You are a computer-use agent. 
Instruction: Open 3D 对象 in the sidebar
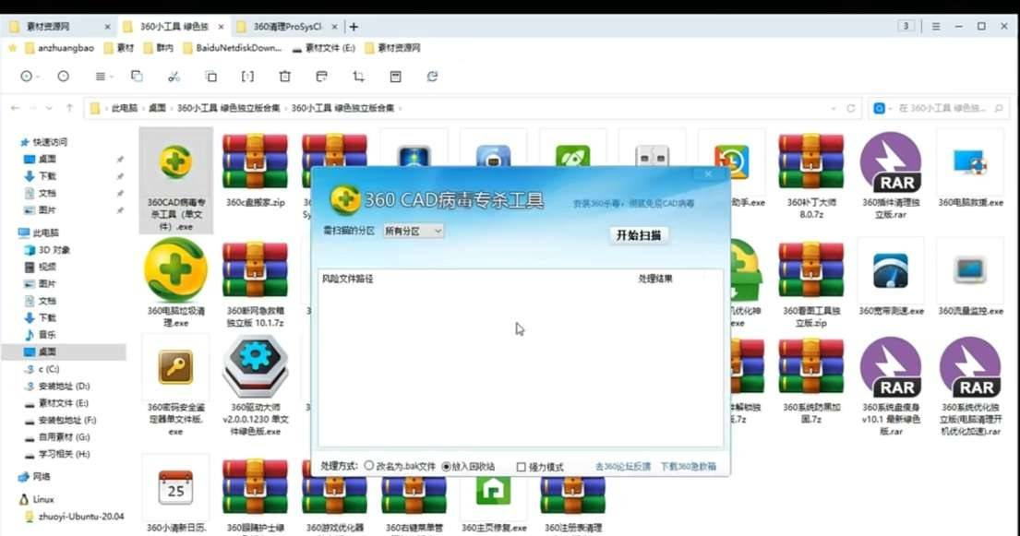click(47, 250)
